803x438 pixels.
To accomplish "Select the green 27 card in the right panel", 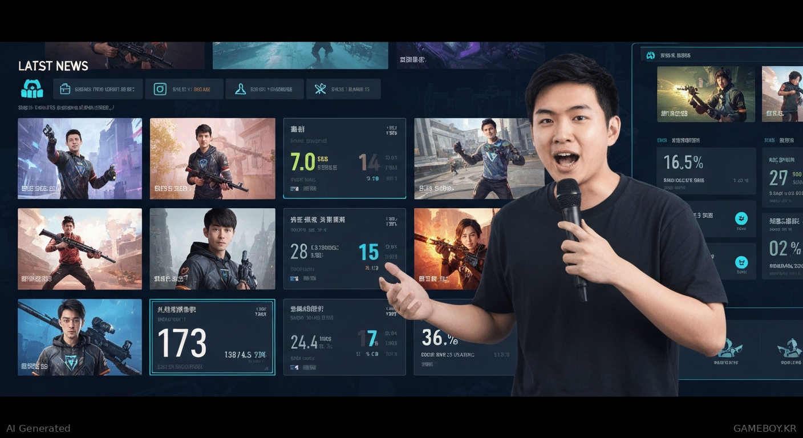I will point(782,177).
